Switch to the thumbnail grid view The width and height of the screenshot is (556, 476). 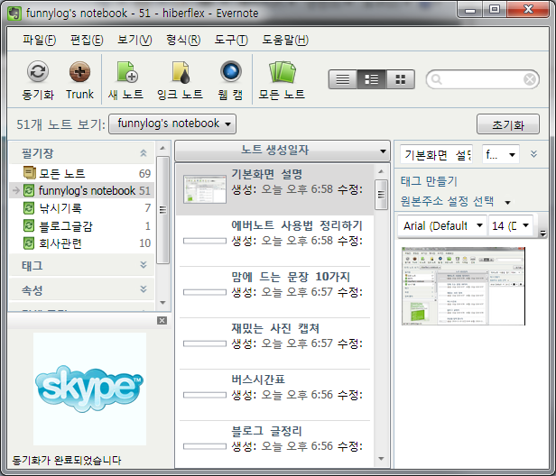coord(401,79)
